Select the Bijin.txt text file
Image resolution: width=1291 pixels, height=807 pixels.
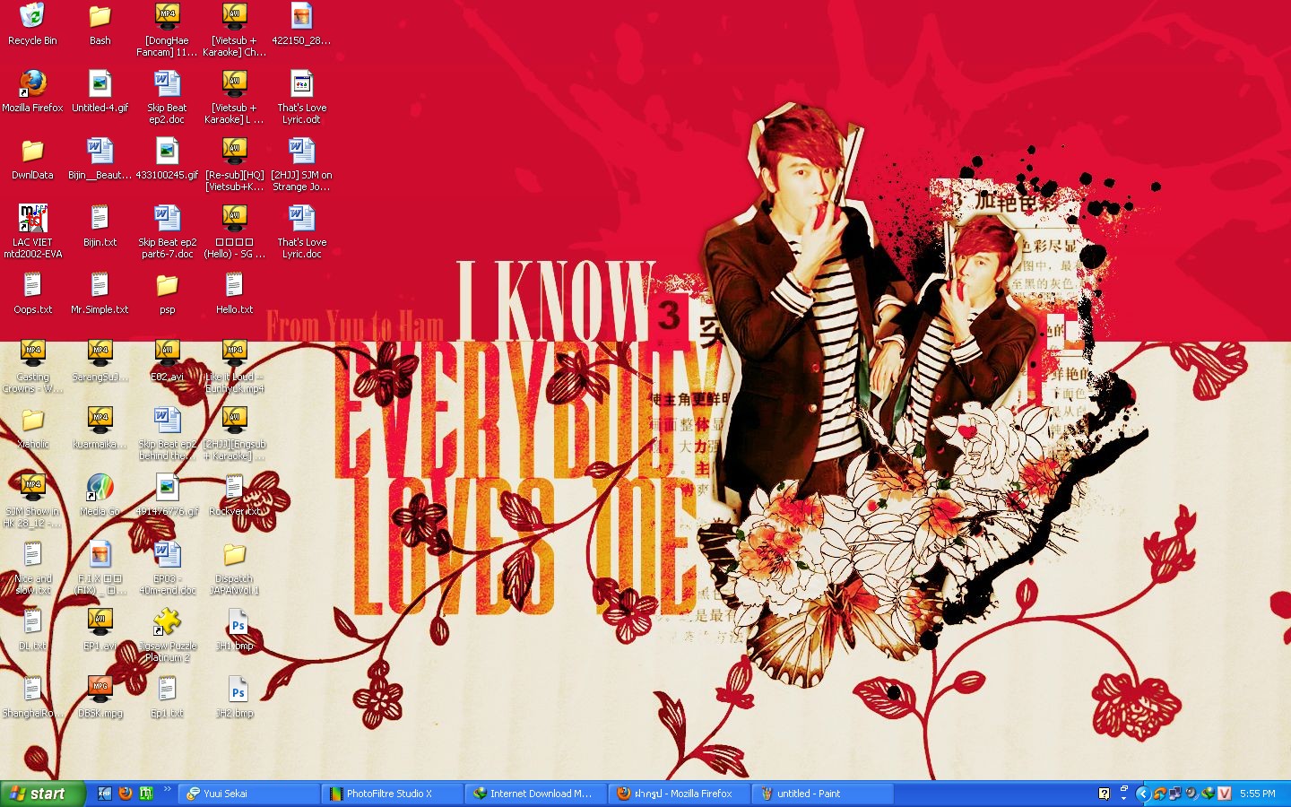[x=100, y=225]
